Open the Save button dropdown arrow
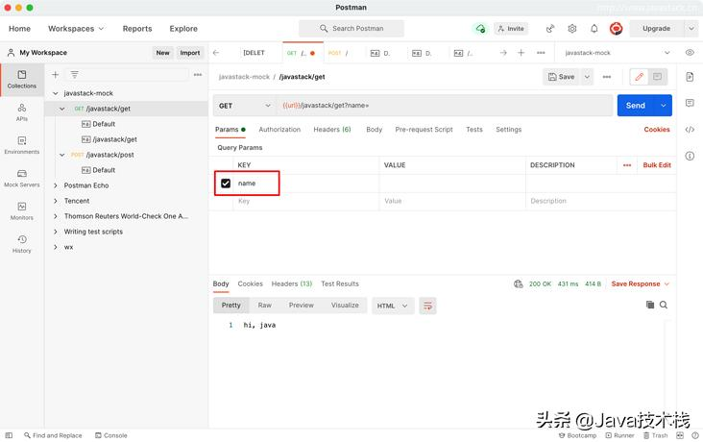Screen dimensions: 703x442 [587, 77]
